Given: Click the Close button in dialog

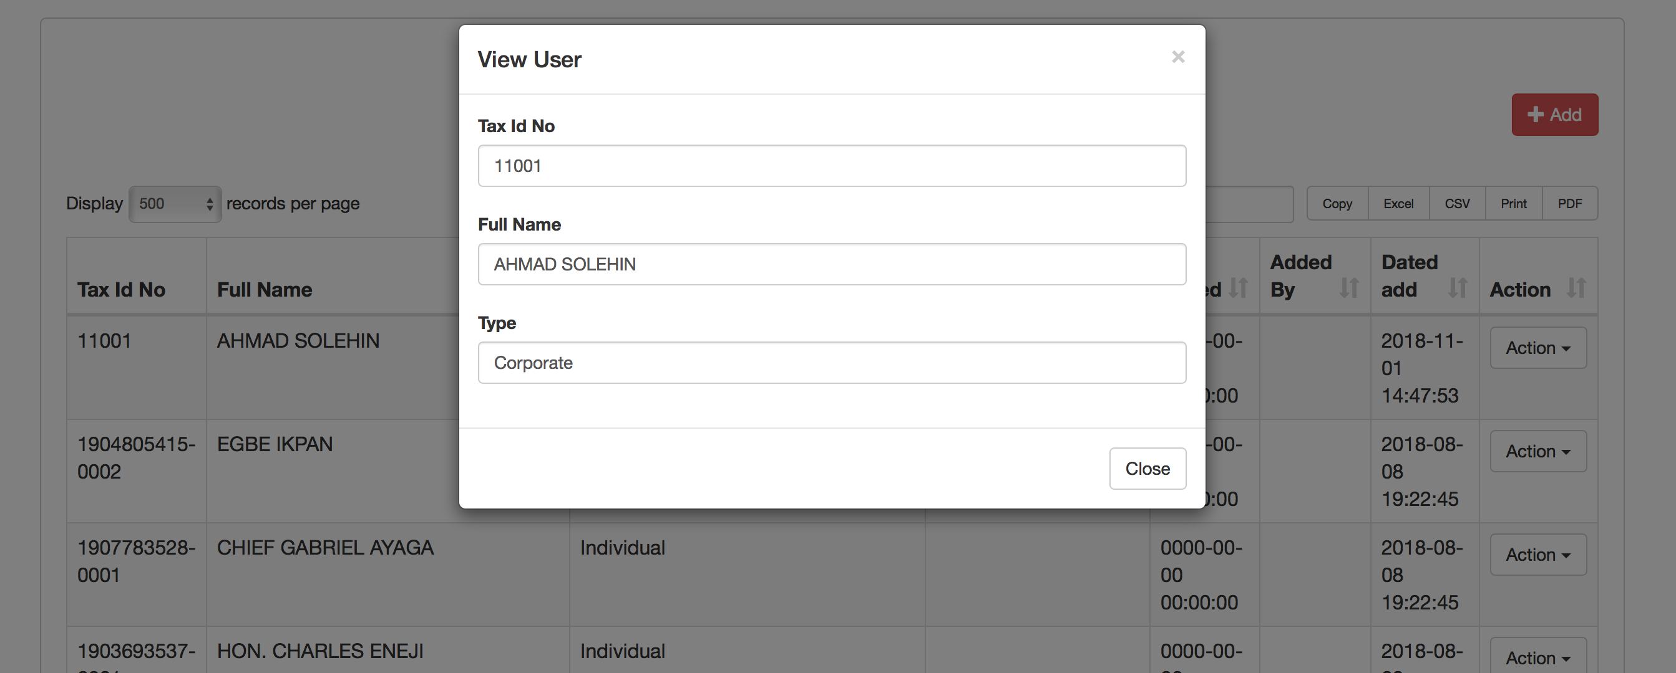Looking at the screenshot, I should click(1147, 469).
